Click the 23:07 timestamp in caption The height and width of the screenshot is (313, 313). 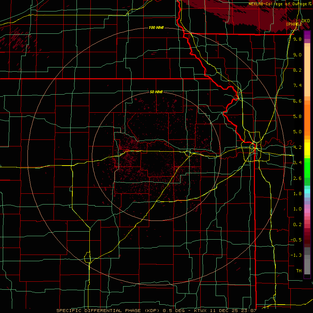point(249,311)
